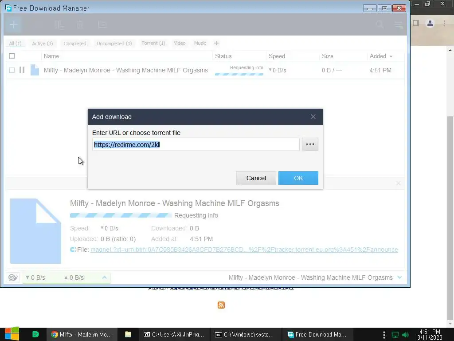
Task: Switch to Chrome window on taskbar
Action: [x=82, y=334]
